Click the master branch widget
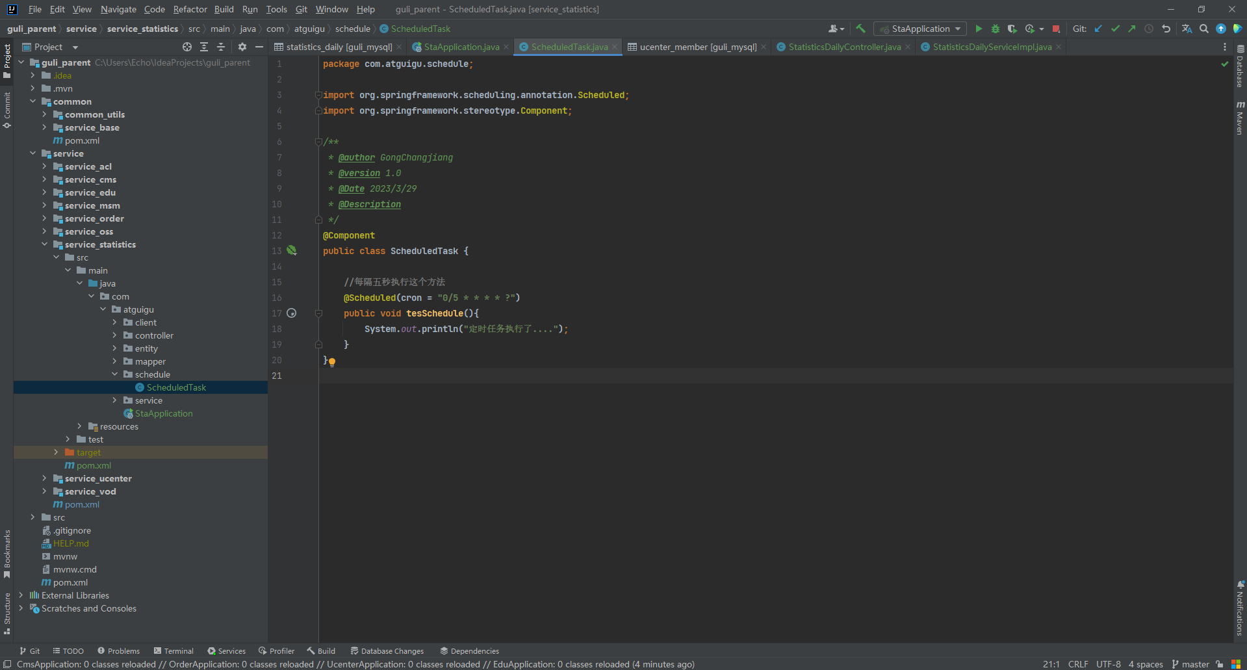 tap(1190, 664)
